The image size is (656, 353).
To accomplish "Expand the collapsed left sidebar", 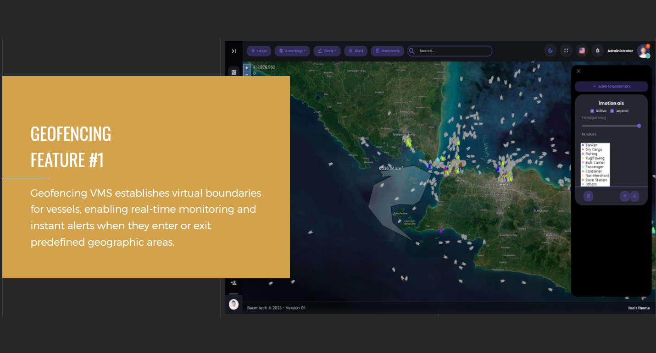I will coord(233,51).
